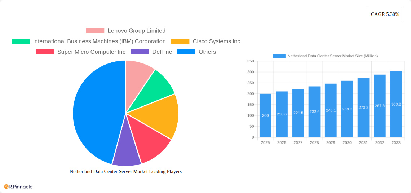Click the blue Others legend swatch
This screenshot has width=411, height=193.
(186, 52)
